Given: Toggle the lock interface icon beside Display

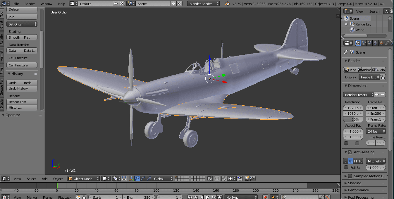Looking at the screenshot, I should click(383, 77).
